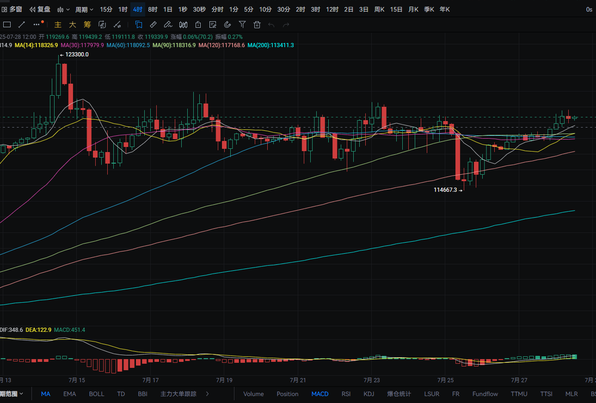Click the magnet attach icon
Screen dimensions: 596x403
(x=227, y=24)
